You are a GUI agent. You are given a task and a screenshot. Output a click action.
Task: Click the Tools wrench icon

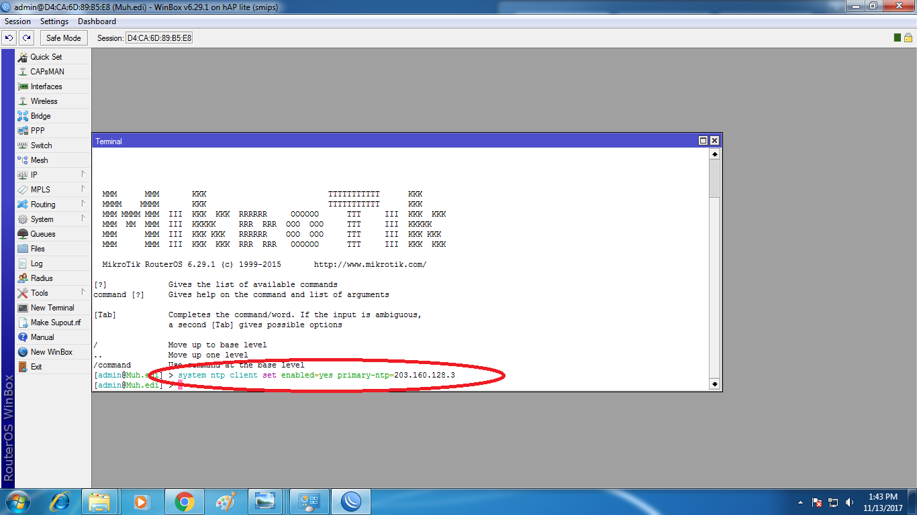[23, 293]
